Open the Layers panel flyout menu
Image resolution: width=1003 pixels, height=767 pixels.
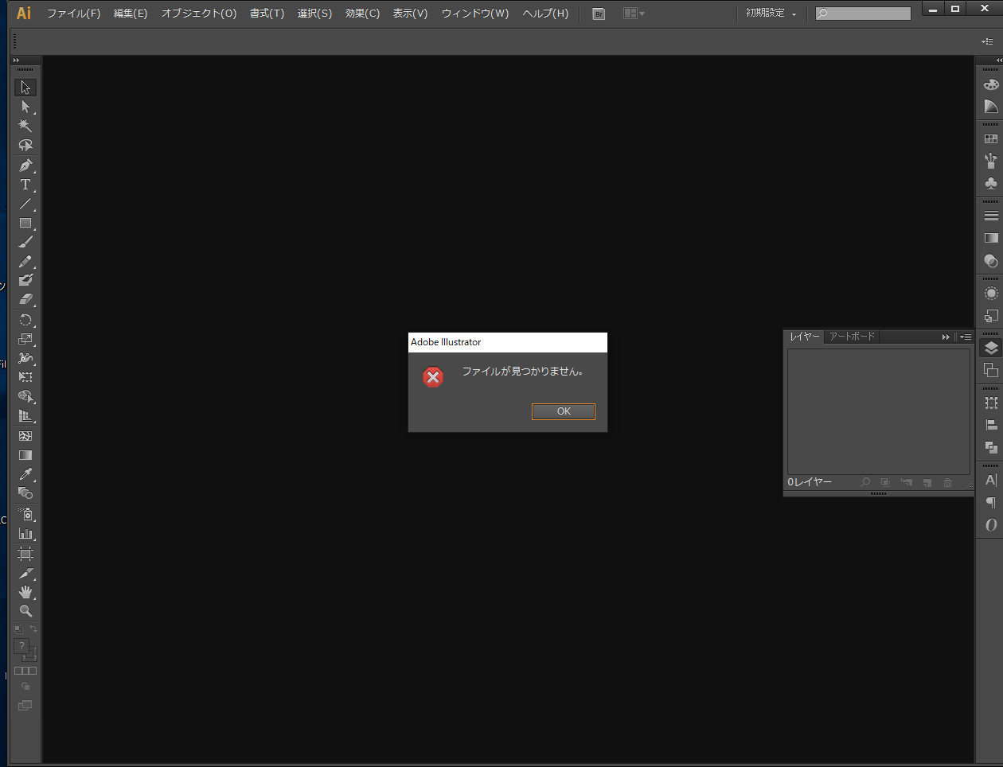(x=966, y=337)
